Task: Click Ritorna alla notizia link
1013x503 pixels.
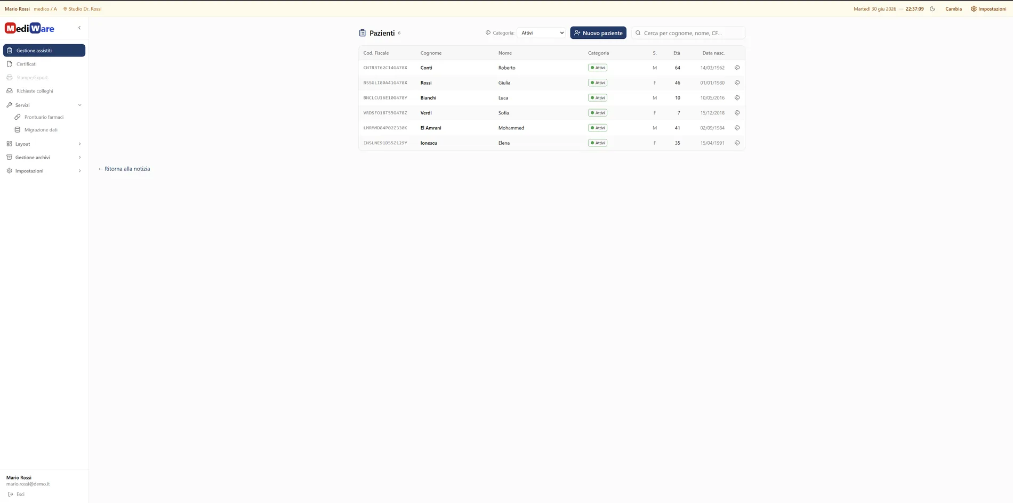Action: point(124,169)
